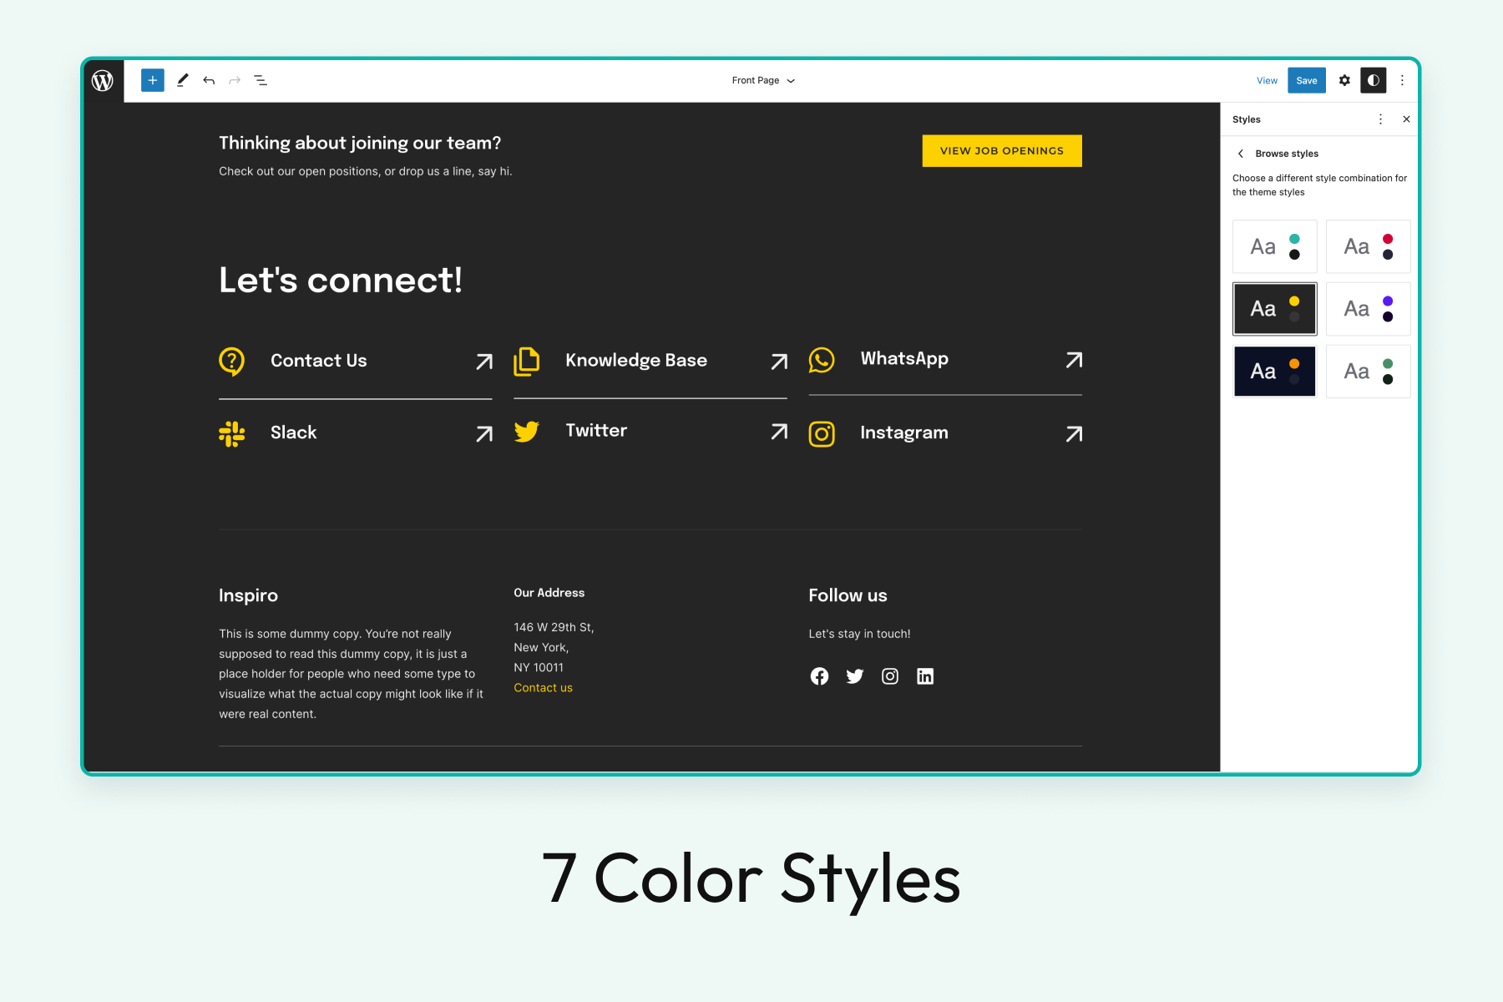Screen dimensions: 1503x1002
Task: Click arrow next to Contact Us
Action: point(484,362)
